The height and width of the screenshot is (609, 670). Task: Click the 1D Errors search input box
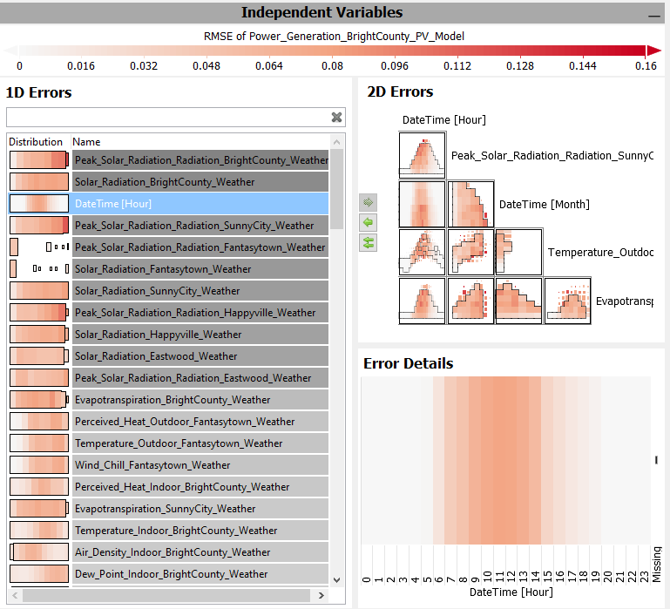(166, 118)
